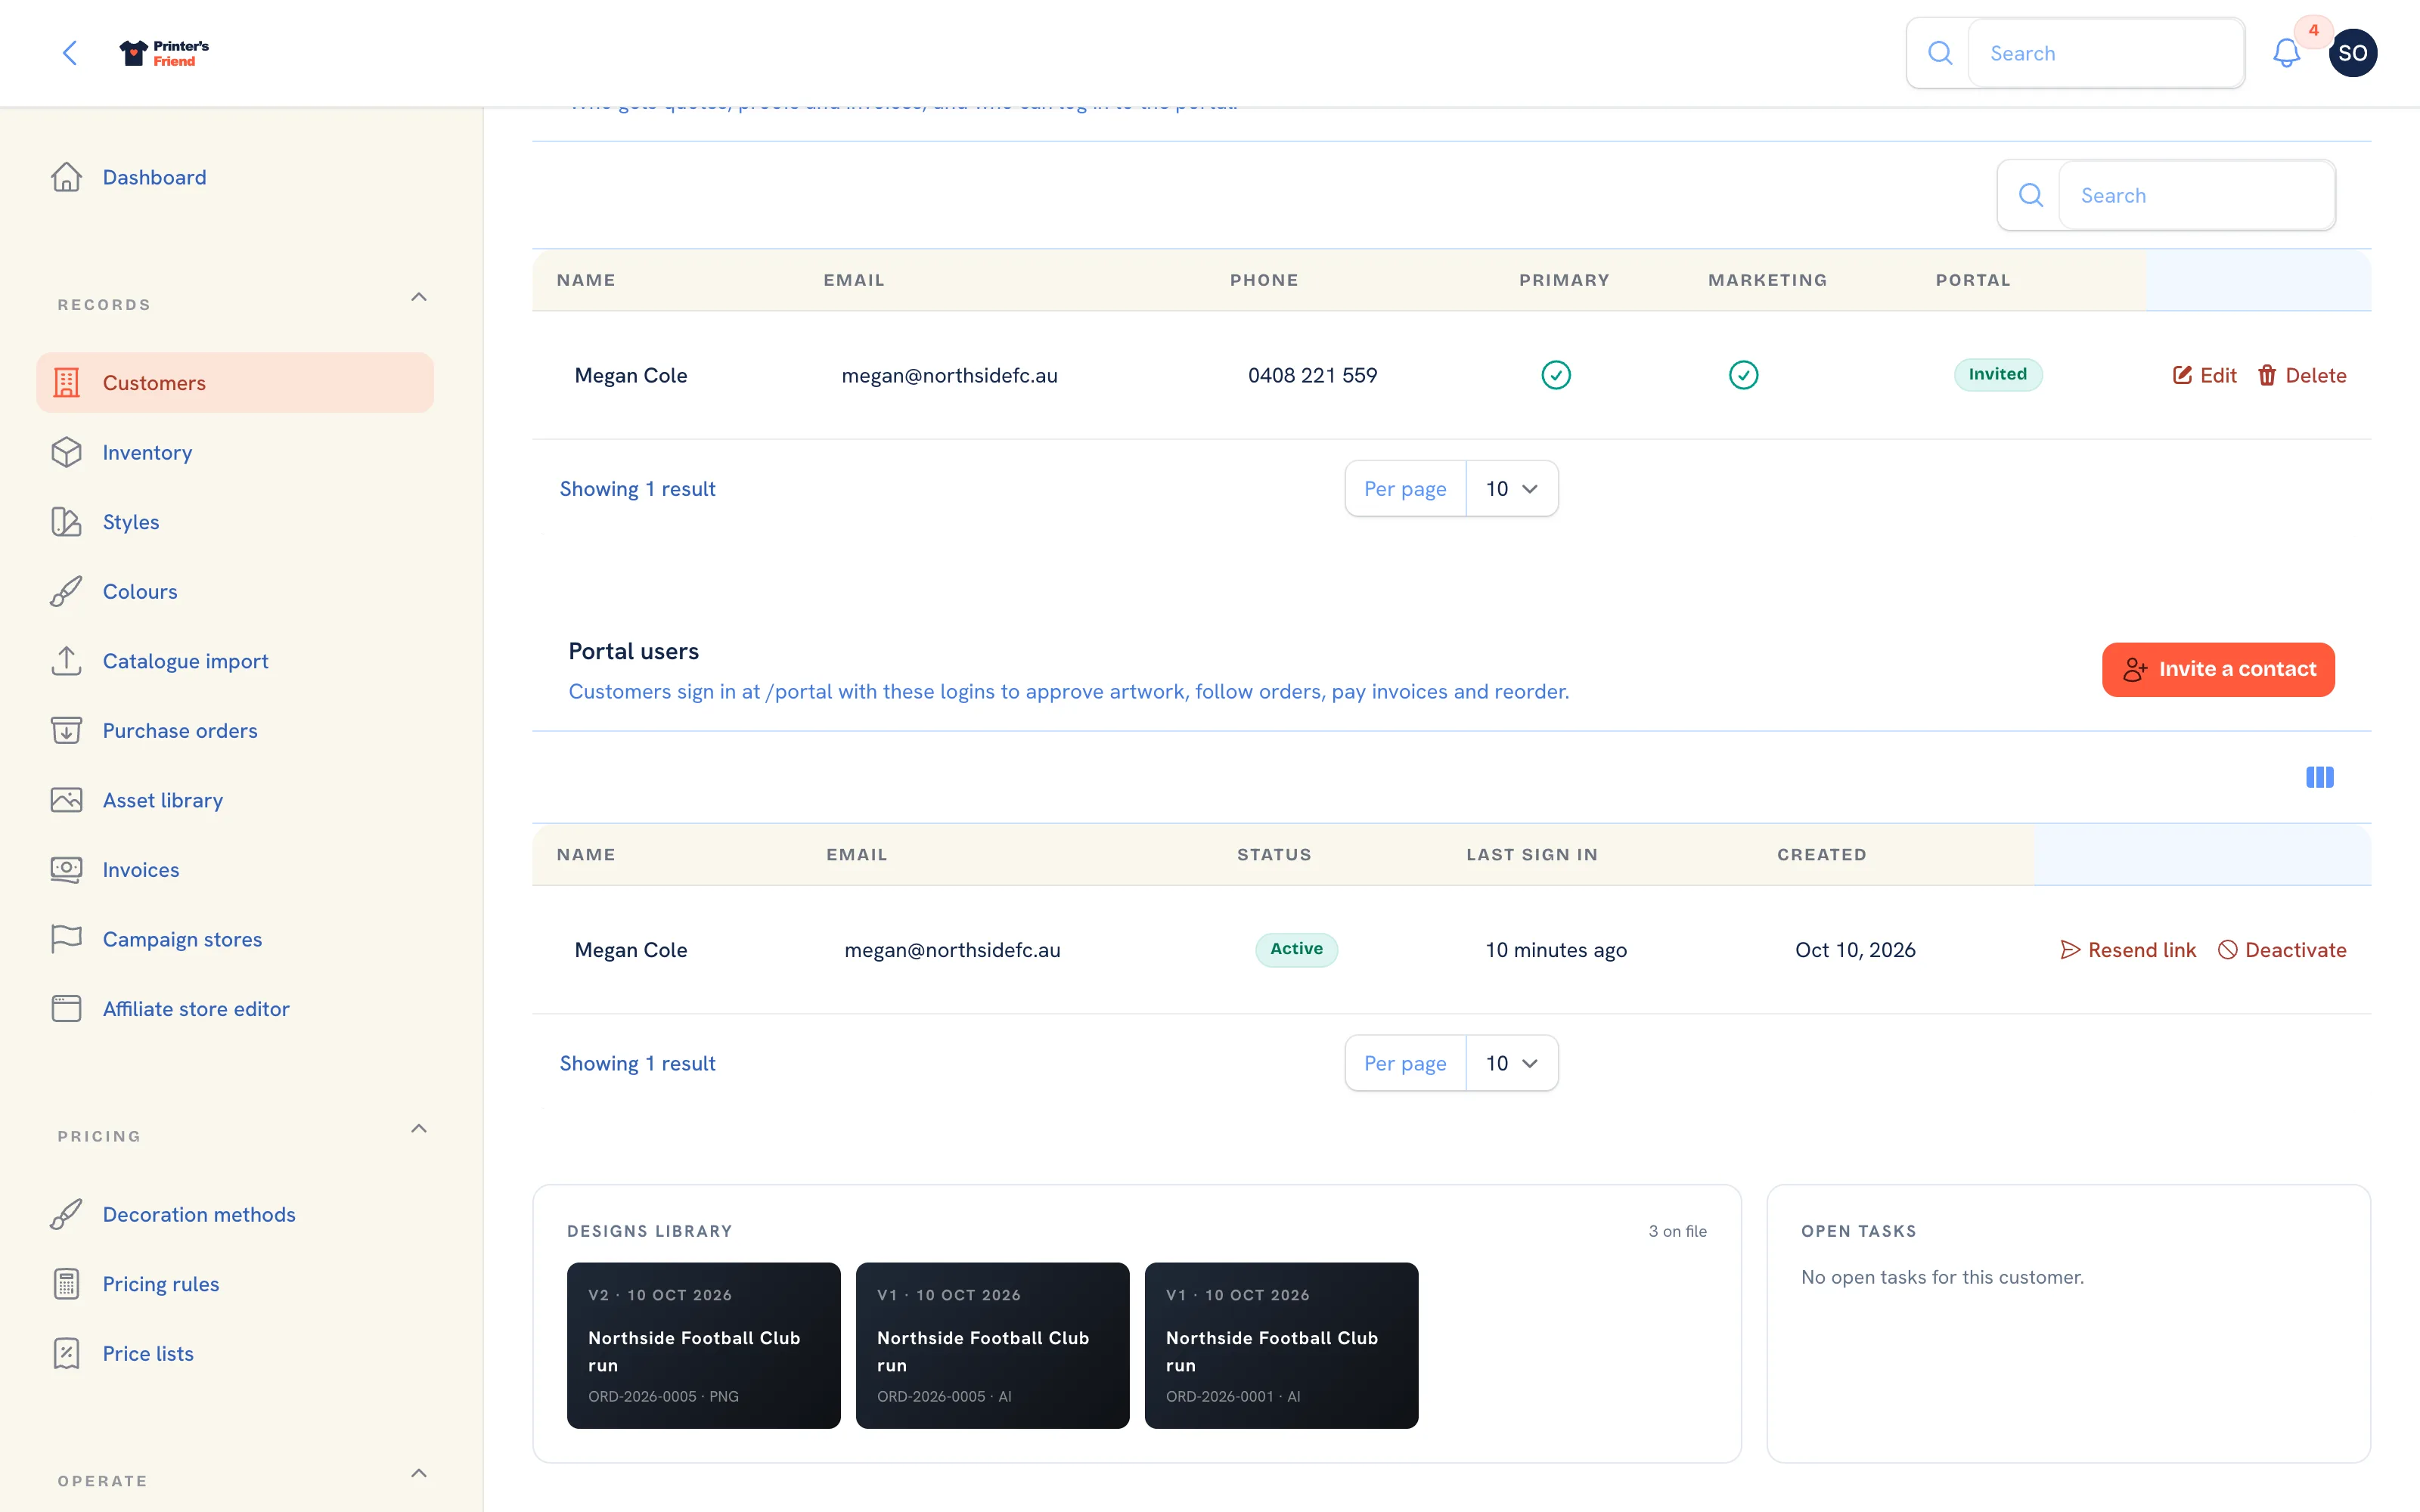The image size is (2420, 1512).
Task: Open the Printer's Friend logo home
Action: click(x=164, y=53)
